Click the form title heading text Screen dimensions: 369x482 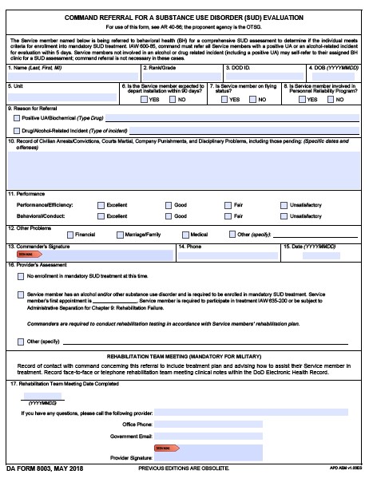tap(184, 18)
